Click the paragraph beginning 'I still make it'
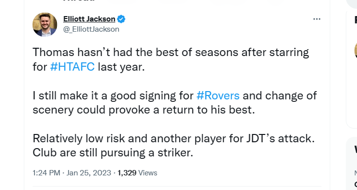 (x=175, y=103)
